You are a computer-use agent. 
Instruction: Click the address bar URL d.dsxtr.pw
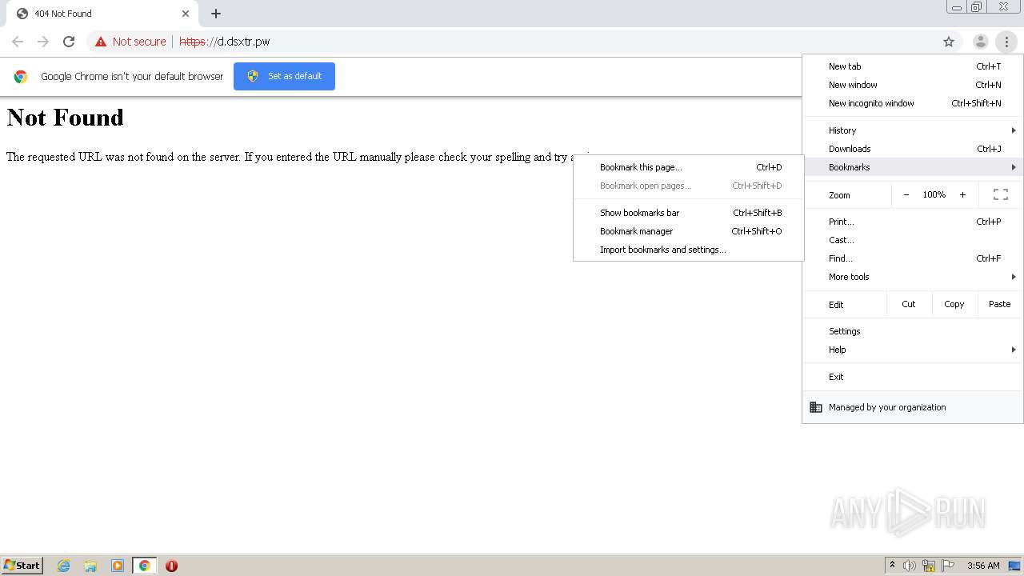pos(224,42)
